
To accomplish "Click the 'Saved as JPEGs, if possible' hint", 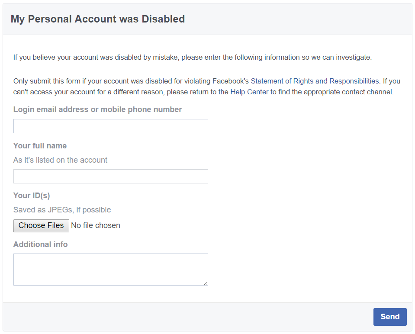I will 62,210.
